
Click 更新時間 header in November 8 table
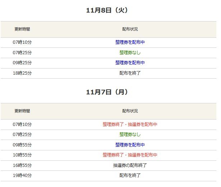[22, 29]
